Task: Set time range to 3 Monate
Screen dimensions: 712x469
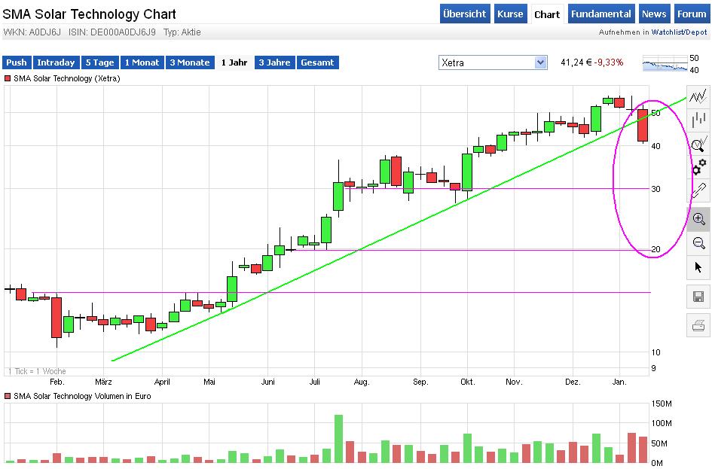Action: (189, 62)
